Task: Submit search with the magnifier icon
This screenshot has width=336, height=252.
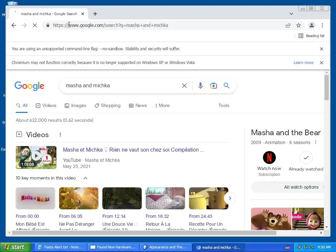Action: (226, 86)
